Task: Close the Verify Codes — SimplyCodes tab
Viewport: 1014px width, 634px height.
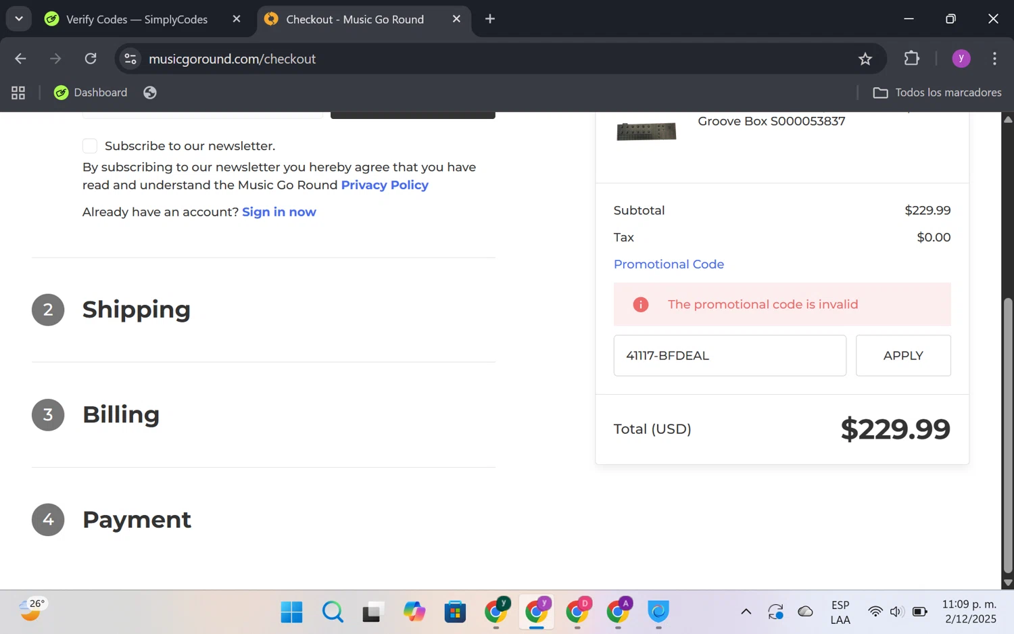Action: point(237,19)
